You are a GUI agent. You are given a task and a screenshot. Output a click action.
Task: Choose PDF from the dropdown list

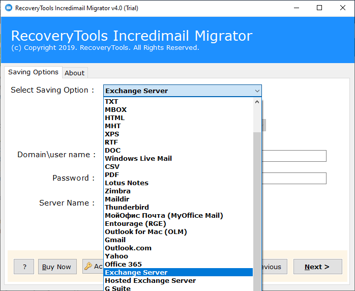click(x=178, y=175)
